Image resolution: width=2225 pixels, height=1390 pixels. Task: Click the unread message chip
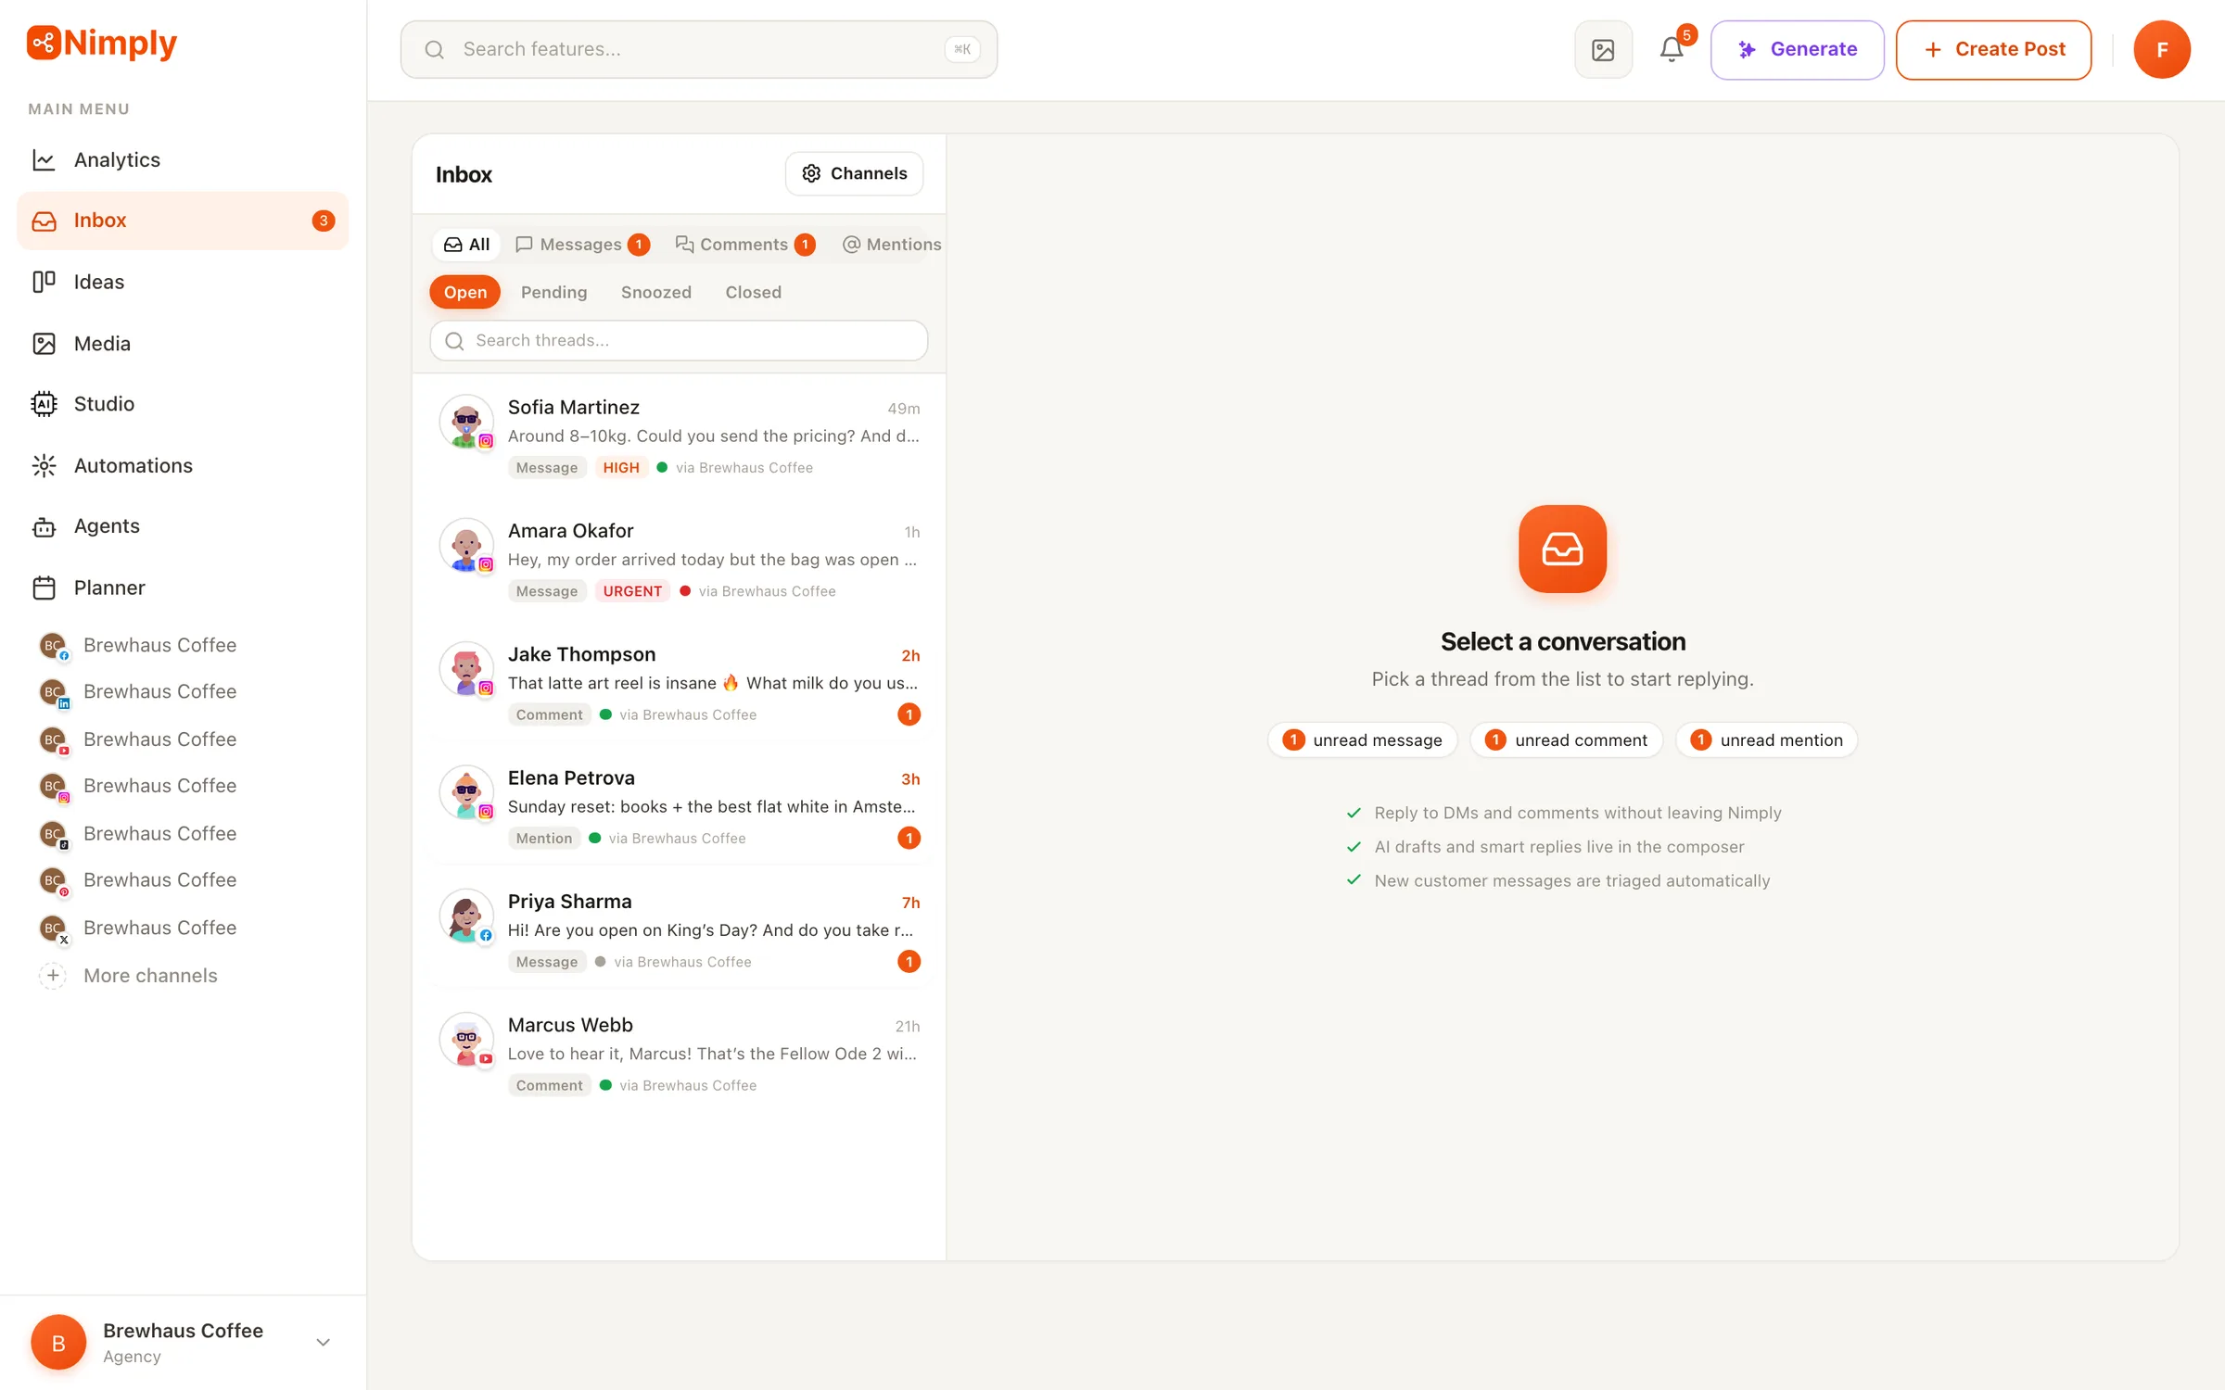1362,739
